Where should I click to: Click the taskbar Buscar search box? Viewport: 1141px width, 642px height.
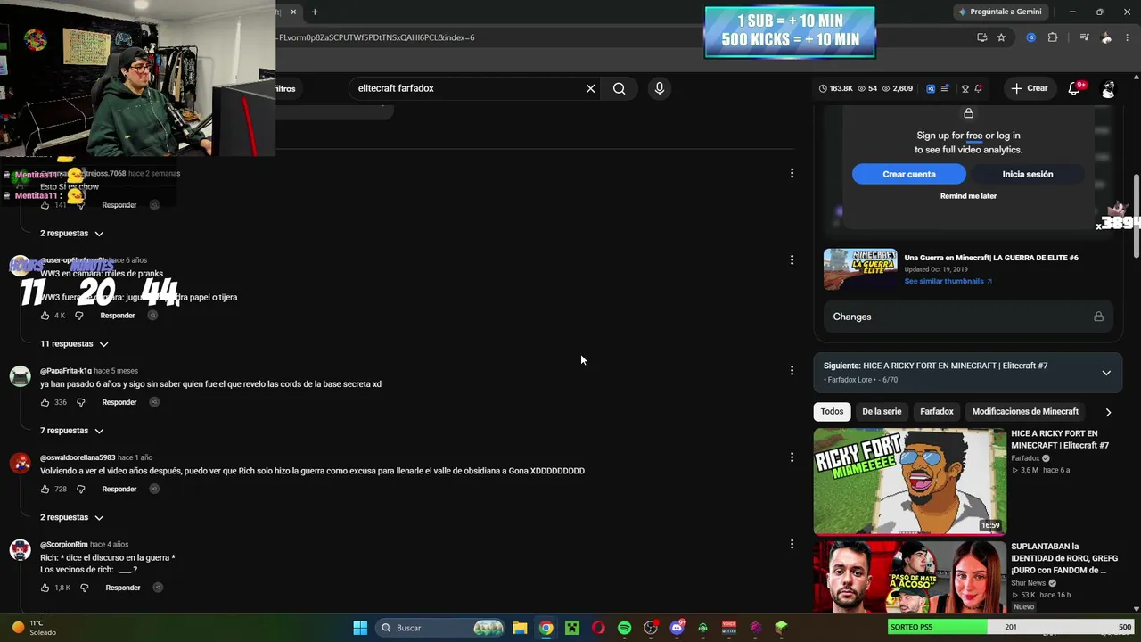442,628
